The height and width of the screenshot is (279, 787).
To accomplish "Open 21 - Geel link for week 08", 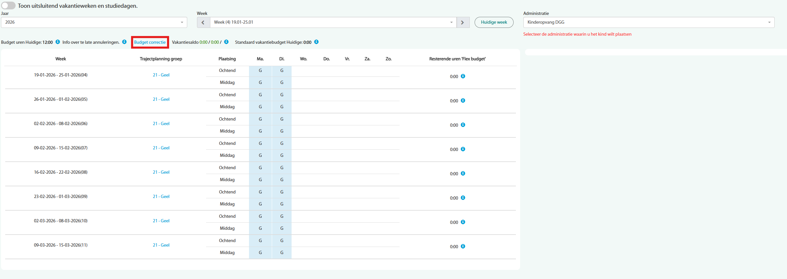I will click(x=161, y=172).
